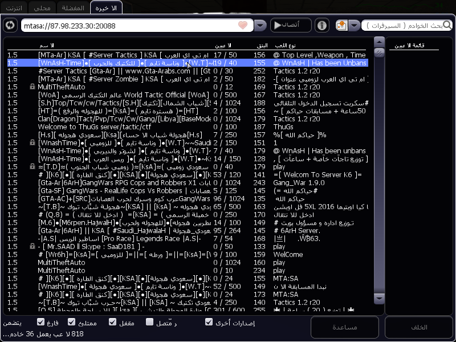
Task: Click the lock icon on the Mr.SAAD server row
Action: point(33,246)
